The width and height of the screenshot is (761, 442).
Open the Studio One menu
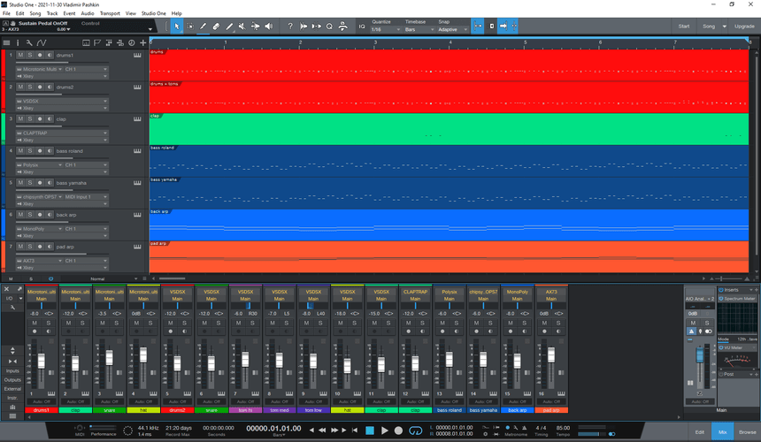click(x=153, y=13)
